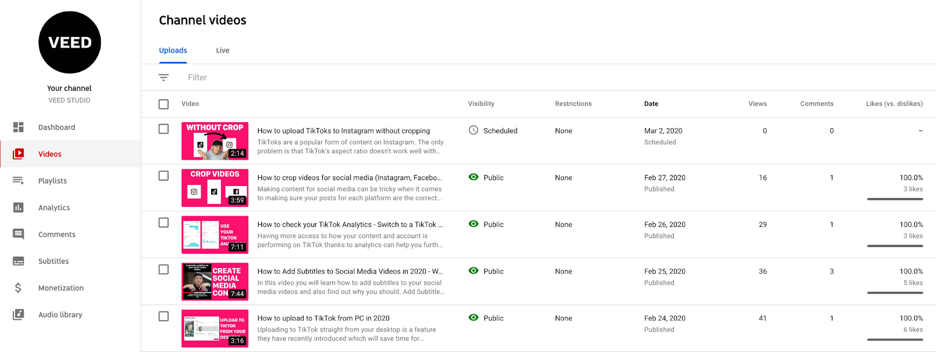
Task: Click the Comments column header
Action: coord(817,103)
